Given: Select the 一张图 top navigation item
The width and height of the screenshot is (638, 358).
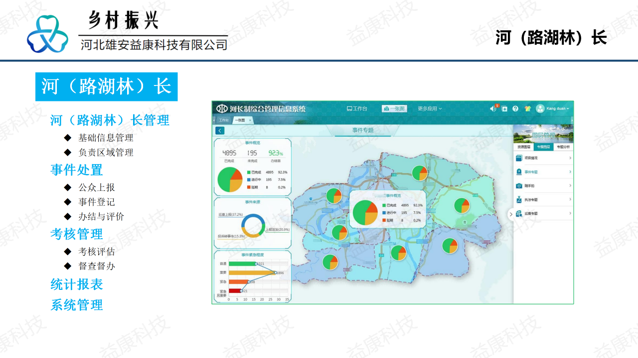Looking at the screenshot, I should click(394, 108).
